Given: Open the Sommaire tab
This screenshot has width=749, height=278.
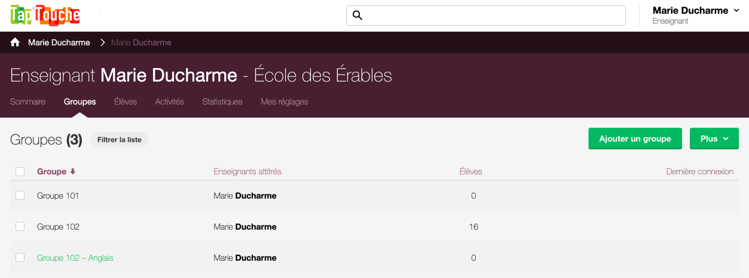Looking at the screenshot, I should point(28,102).
